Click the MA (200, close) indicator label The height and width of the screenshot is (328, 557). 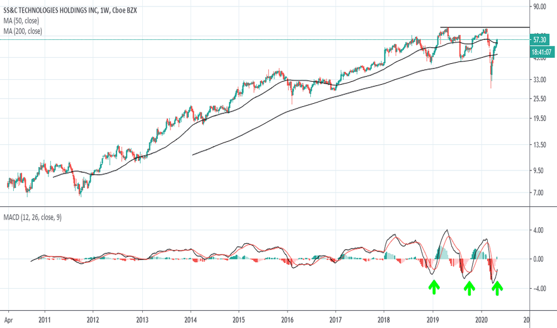coord(23,31)
